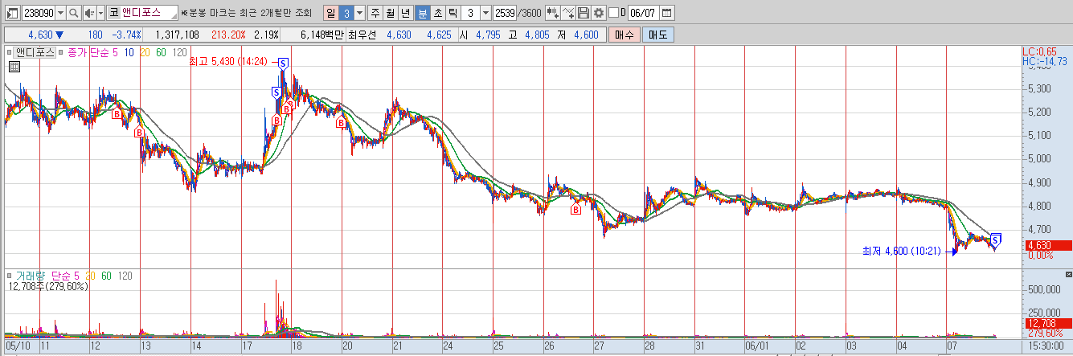Expand the speaker options dropdown arrow
Viewport: 1073px width, 356px height.
[x=100, y=13]
